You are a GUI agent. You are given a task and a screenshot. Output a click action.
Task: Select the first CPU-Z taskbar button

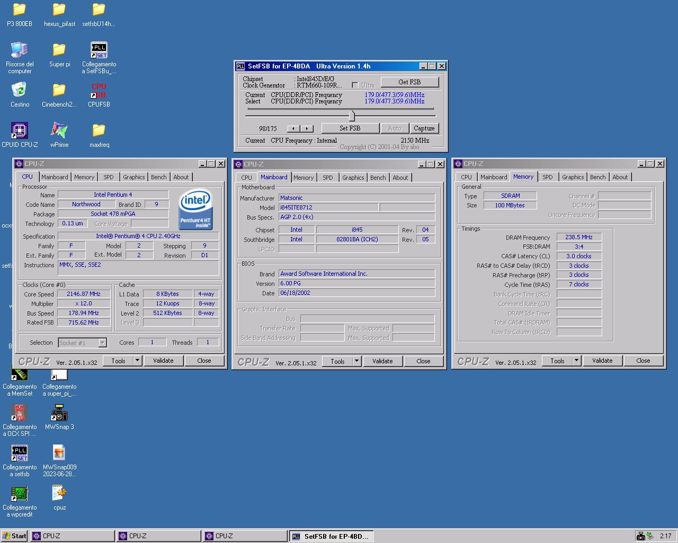[x=73, y=536]
